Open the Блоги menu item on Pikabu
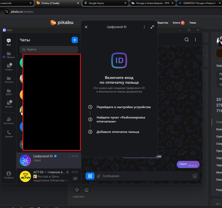The image size is (222, 208). click(176, 23)
